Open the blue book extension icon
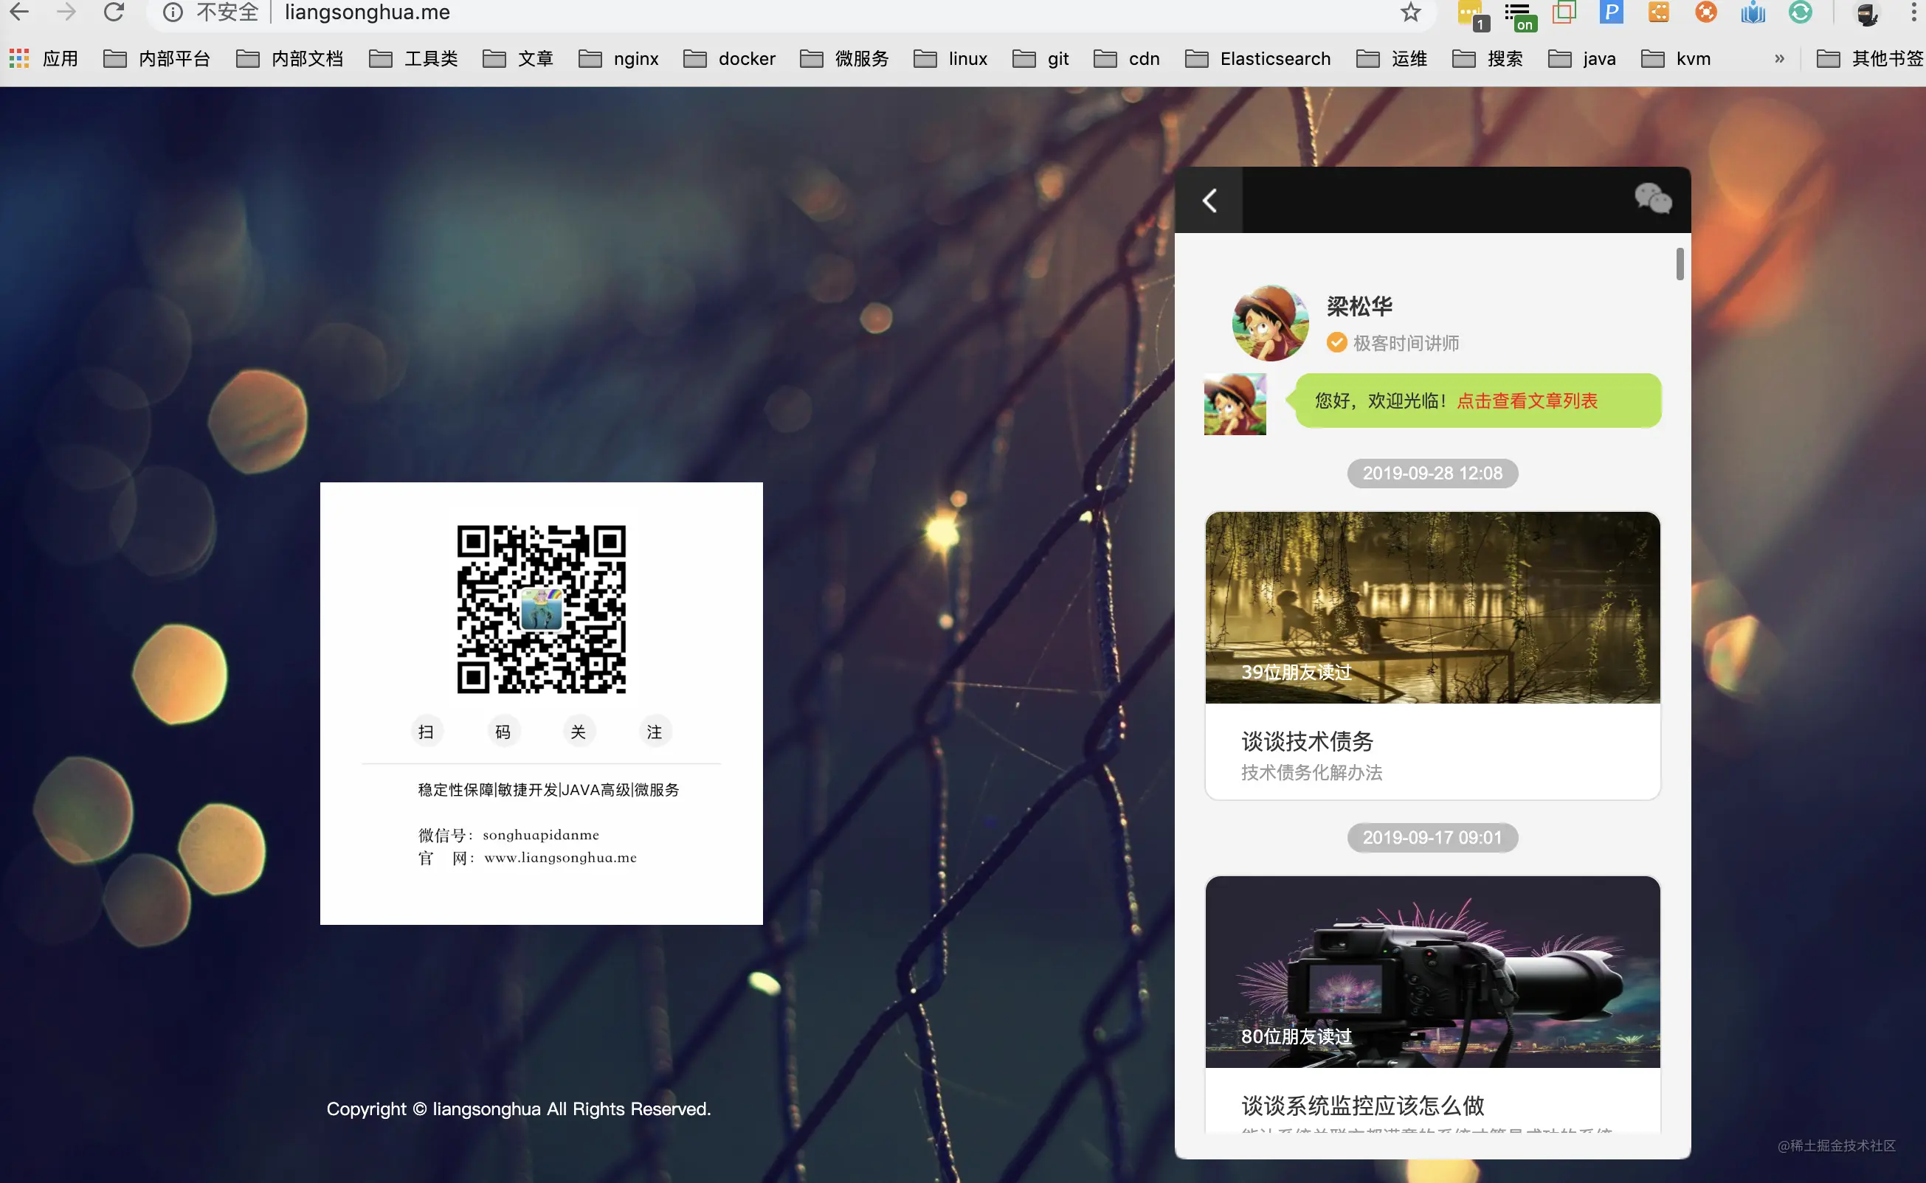The width and height of the screenshot is (1926, 1183). [x=1753, y=13]
